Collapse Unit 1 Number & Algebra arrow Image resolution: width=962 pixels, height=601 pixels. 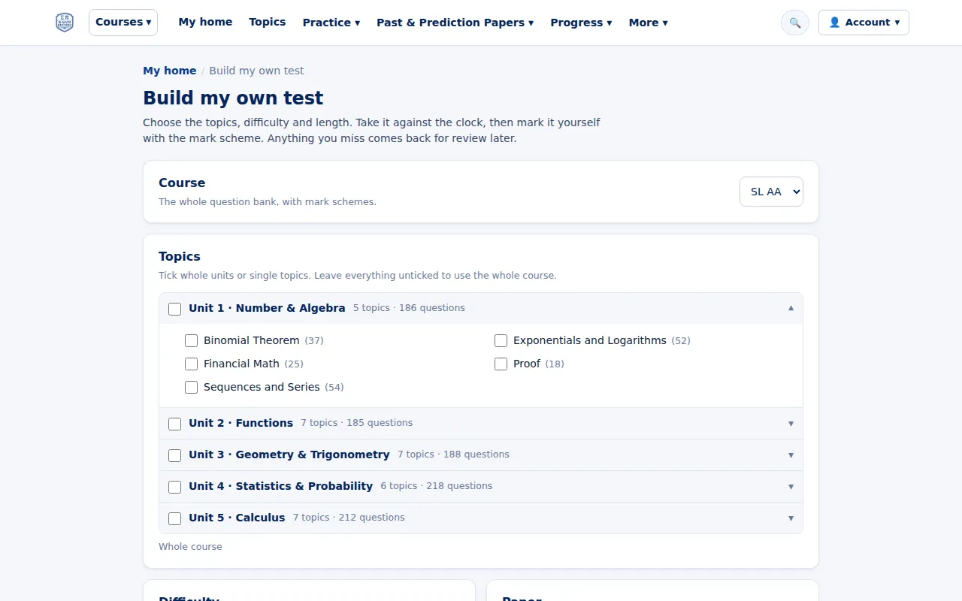[791, 308]
